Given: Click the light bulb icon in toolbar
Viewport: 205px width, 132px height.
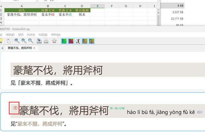Looking at the screenshot, I should tap(1, 41).
